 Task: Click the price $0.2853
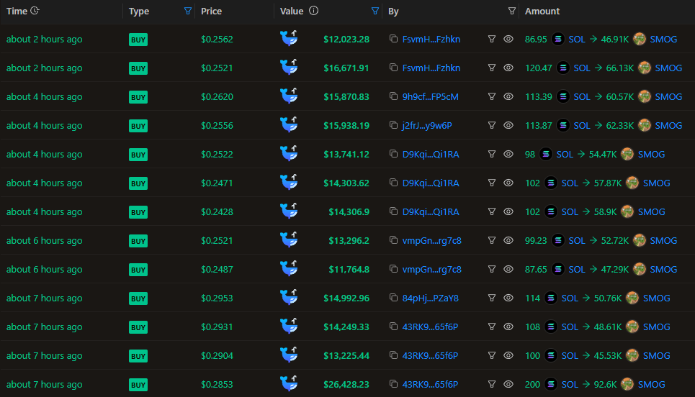[217, 385]
